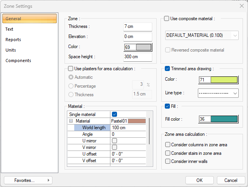Toggle the Single material checkbox

tap(114, 114)
